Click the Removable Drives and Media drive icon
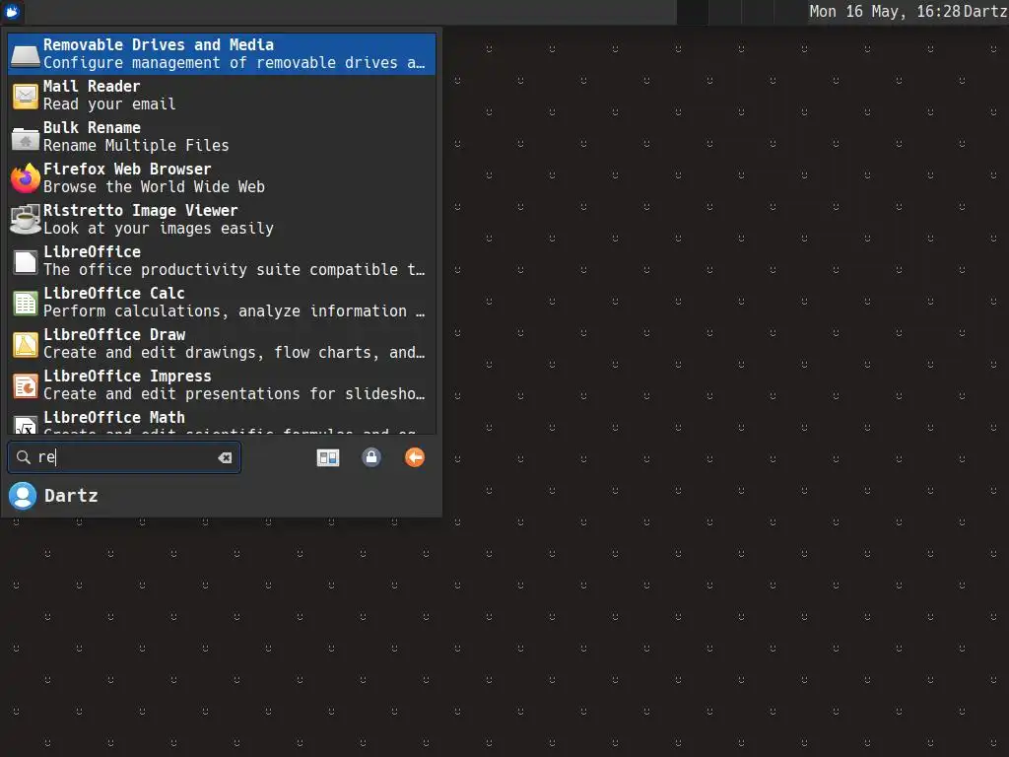This screenshot has height=757, width=1009. (25, 55)
